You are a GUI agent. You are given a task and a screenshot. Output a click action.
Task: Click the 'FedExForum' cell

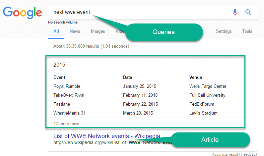coord(202,104)
